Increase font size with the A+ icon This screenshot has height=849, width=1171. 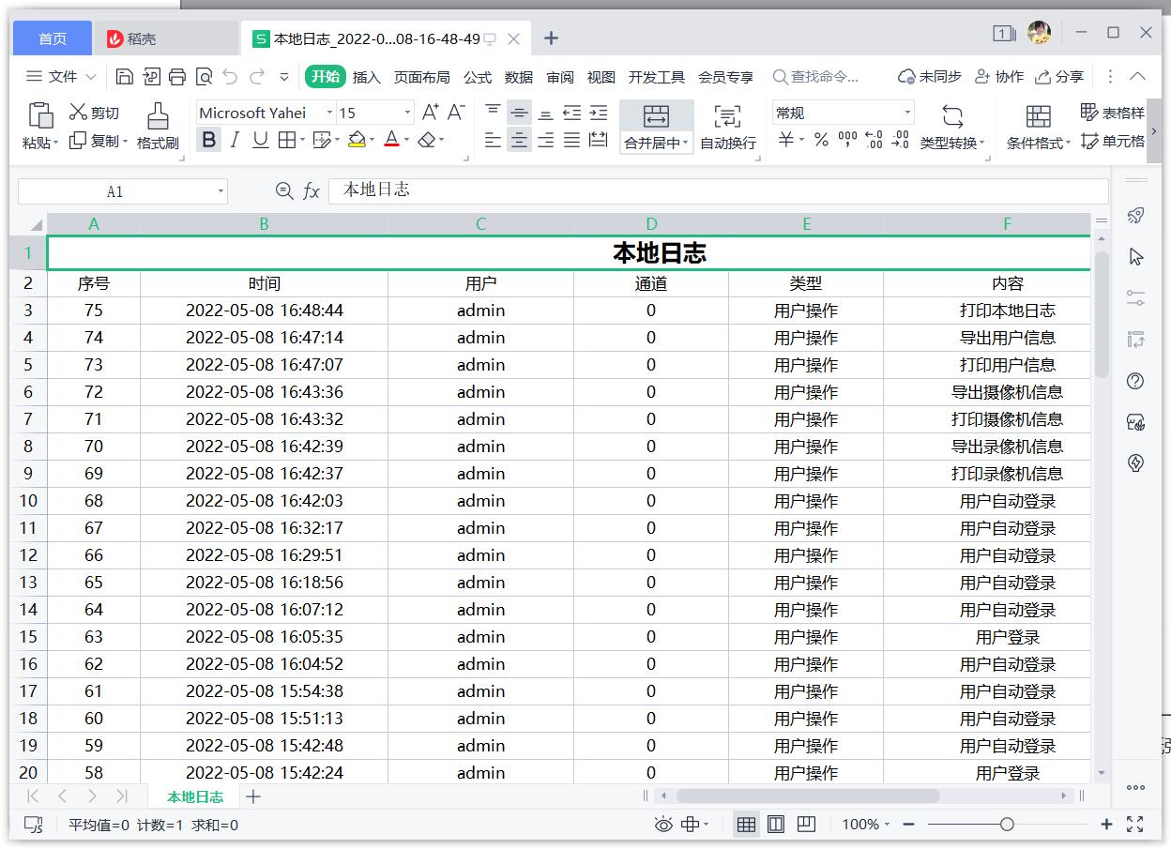coord(430,113)
